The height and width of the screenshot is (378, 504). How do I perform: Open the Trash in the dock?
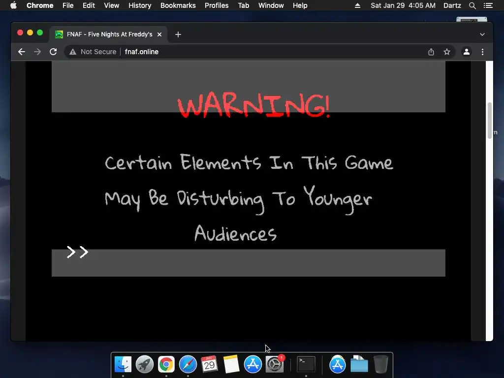(381, 364)
